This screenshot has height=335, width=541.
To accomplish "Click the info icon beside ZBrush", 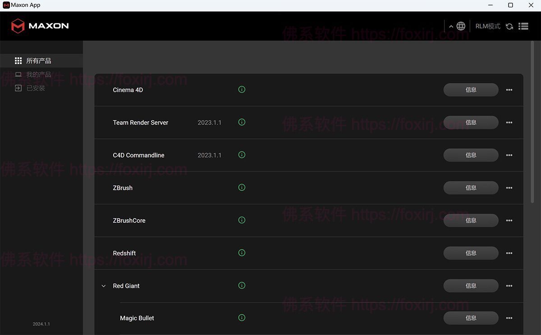I will [242, 188].
